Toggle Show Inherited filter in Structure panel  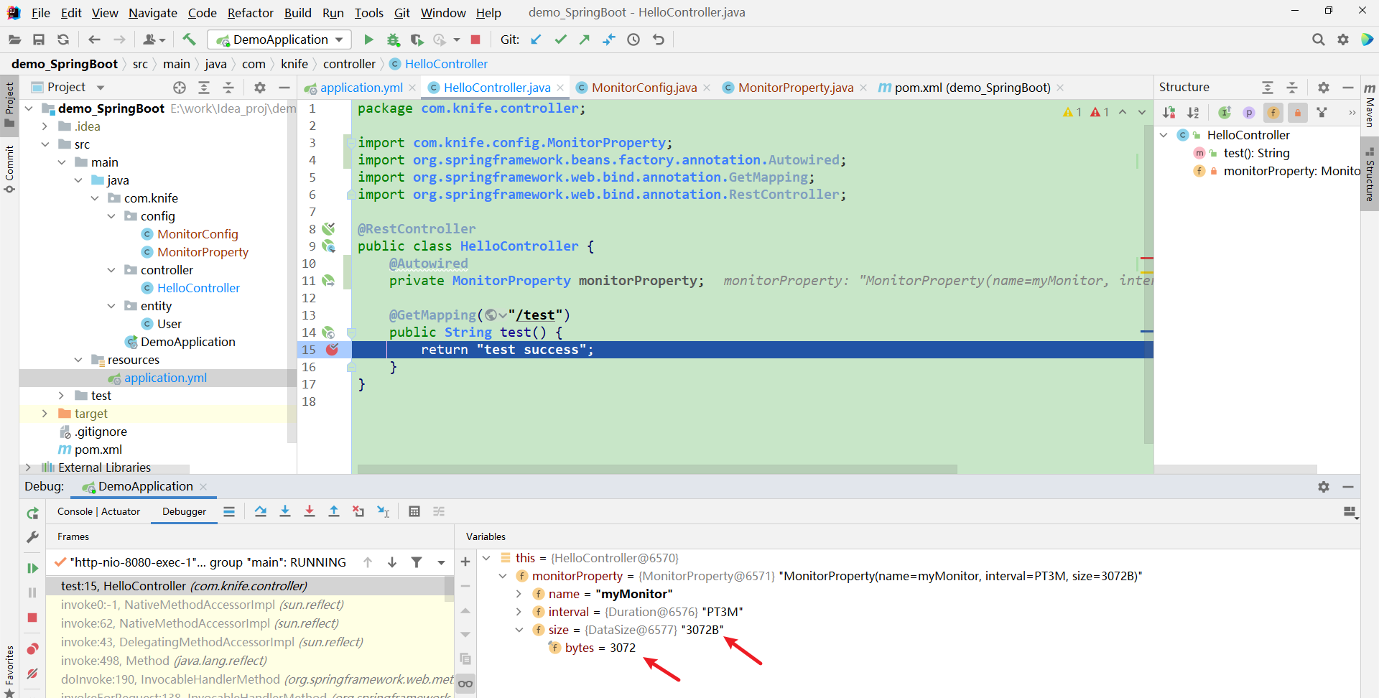click(1225, 113)
